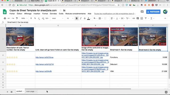Star the spreadsheet document
Screen dimensions: 170x95
[x=61, y=11]
